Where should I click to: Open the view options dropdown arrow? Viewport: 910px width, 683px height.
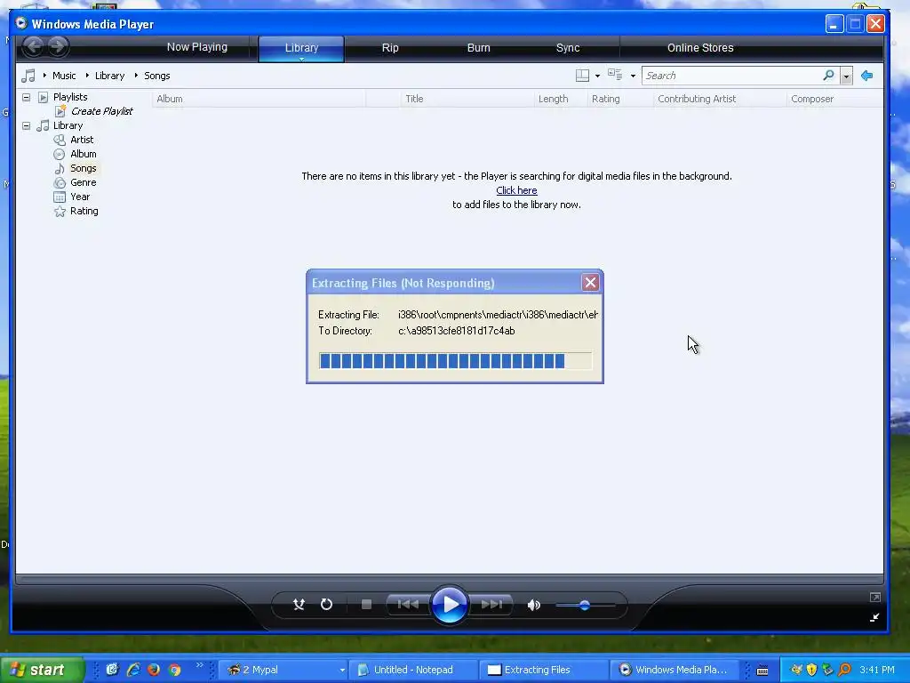pyautogui.click(x=633, y=76)
